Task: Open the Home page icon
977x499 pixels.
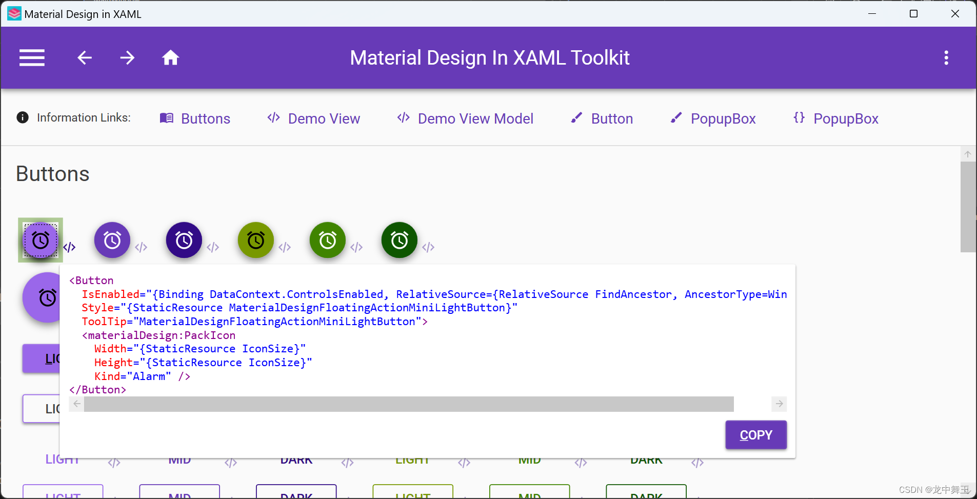Action: 171,58
